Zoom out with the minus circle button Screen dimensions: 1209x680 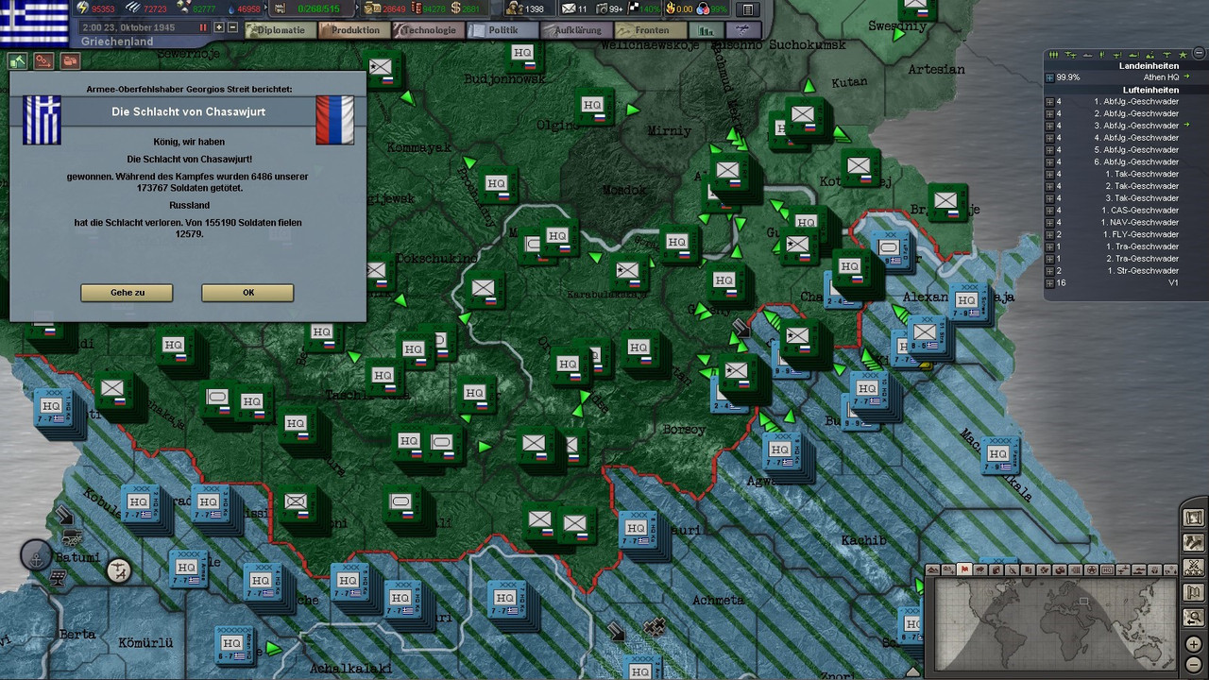click(x=1194, y=667)
